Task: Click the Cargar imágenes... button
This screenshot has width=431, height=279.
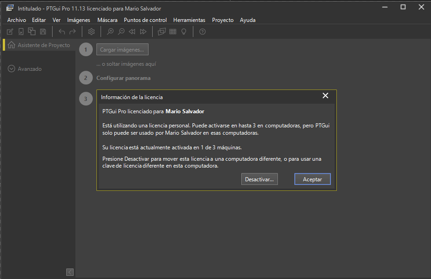Action: click(122, 49)
